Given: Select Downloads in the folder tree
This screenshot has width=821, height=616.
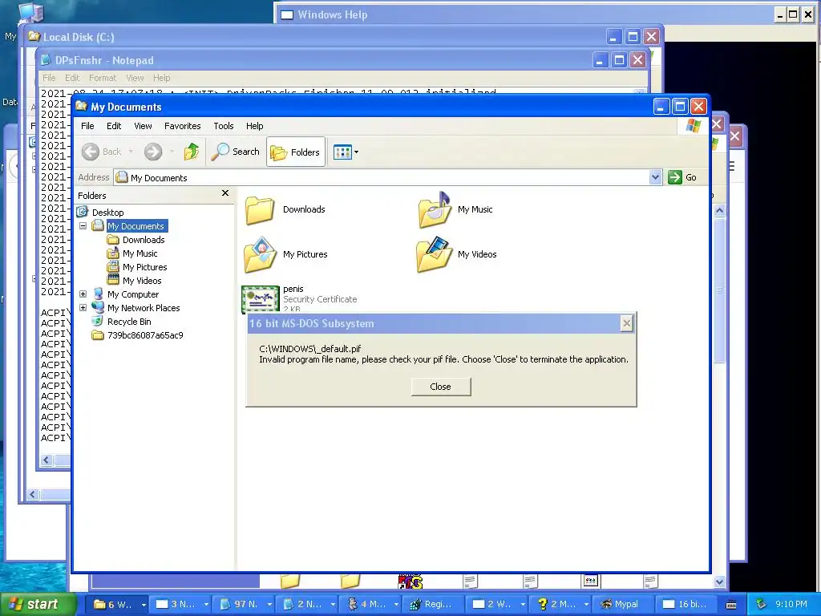Looking at the screenshot, I should point(144,240).
